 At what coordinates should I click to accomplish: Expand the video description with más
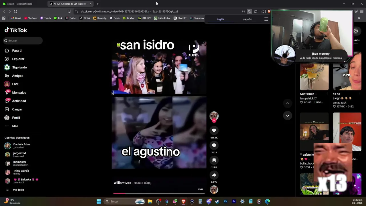(200, 189)
